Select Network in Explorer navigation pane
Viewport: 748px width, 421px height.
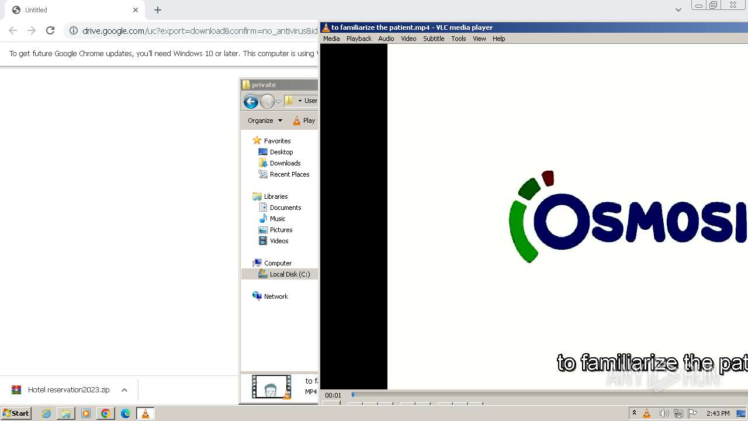pos(276,296)
